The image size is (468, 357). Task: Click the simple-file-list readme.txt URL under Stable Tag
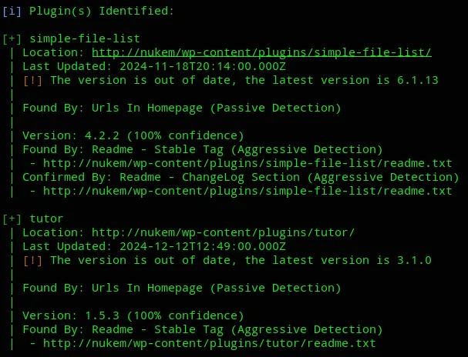[x=247, y=163]
